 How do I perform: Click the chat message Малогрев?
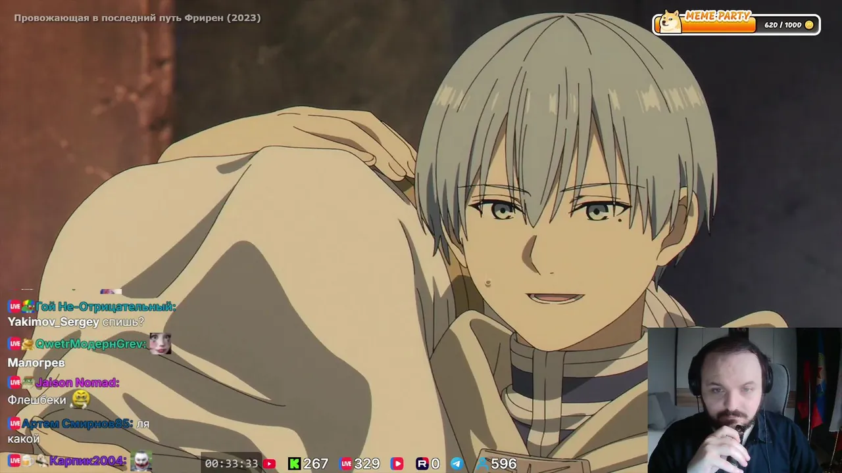(x=36, y=363)
